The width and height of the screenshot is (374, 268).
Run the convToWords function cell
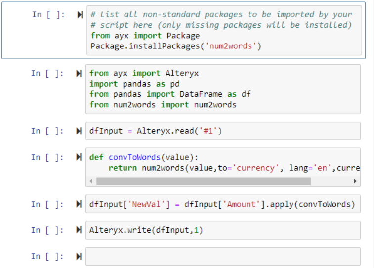[78, 157]
